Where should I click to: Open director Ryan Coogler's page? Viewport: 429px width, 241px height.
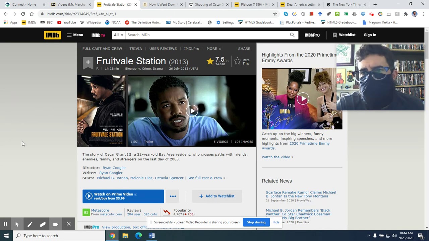point(114,168)
